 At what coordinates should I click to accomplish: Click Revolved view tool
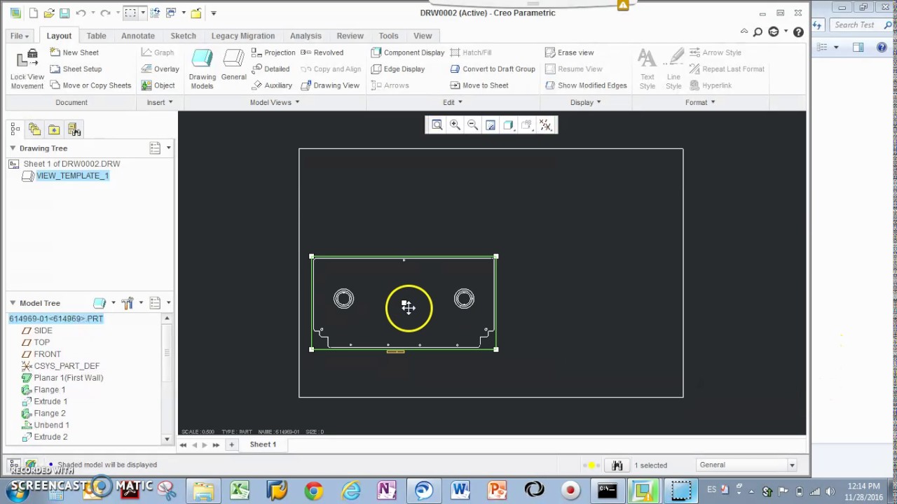[322, 52]
